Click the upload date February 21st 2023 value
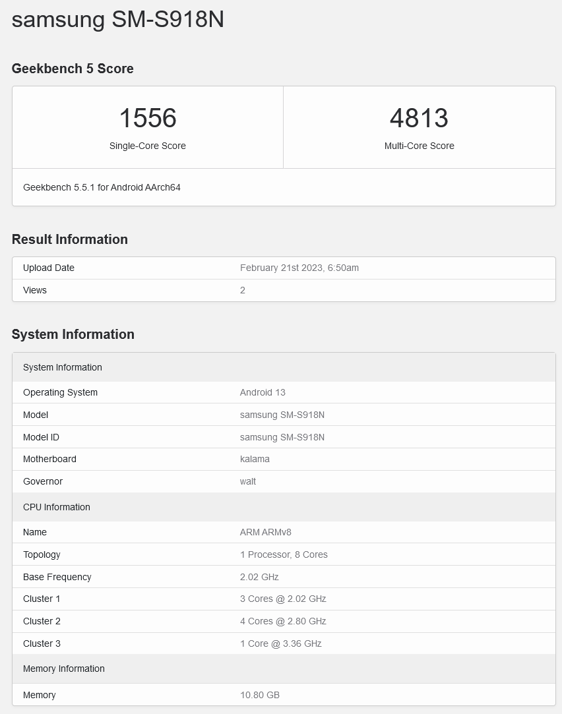Screen dimensions: 562x714 [299, 268]
